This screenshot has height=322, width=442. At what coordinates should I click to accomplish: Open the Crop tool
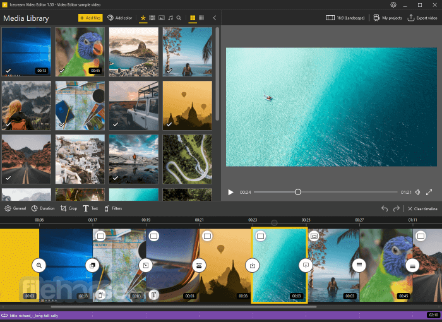coord(69,208)
